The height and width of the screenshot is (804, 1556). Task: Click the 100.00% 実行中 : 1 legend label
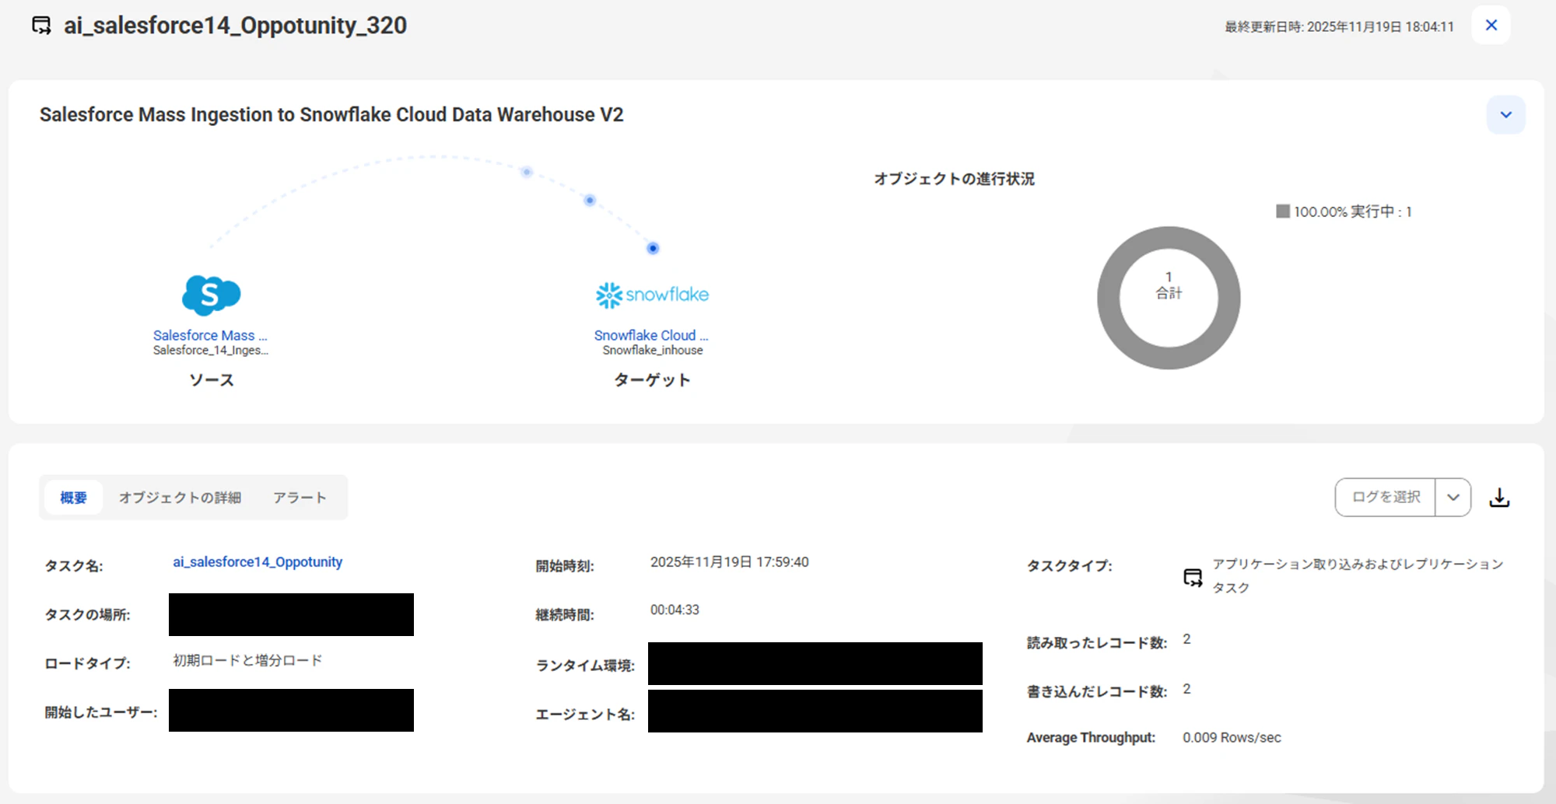[x=1353, y=211]
